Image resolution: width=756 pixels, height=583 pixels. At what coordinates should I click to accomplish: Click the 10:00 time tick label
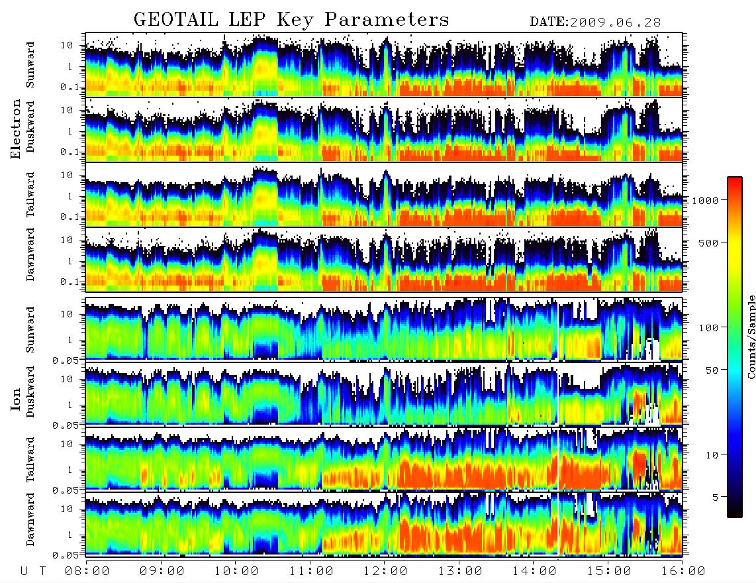(236, 571)
